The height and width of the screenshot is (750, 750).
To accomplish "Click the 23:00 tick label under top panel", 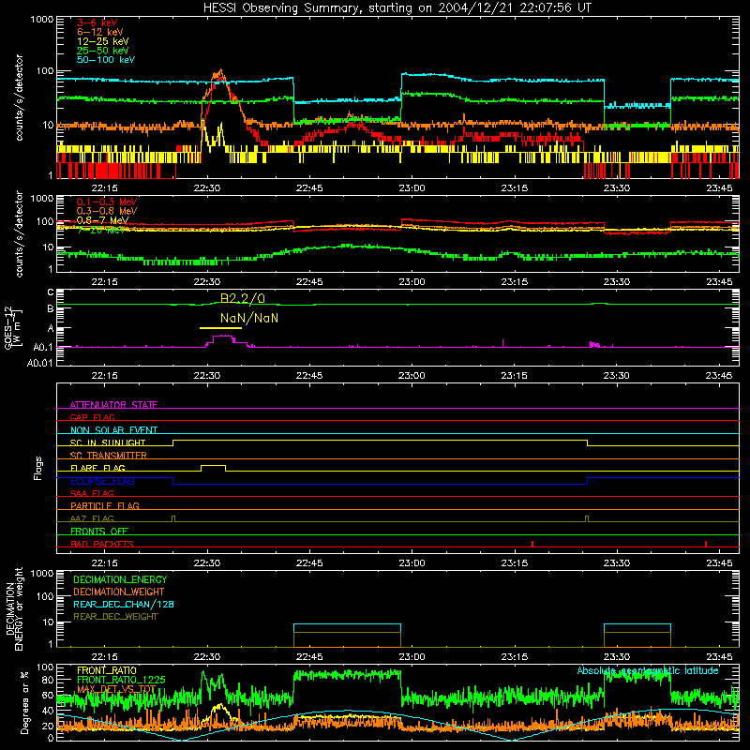I will pos(412,188).
